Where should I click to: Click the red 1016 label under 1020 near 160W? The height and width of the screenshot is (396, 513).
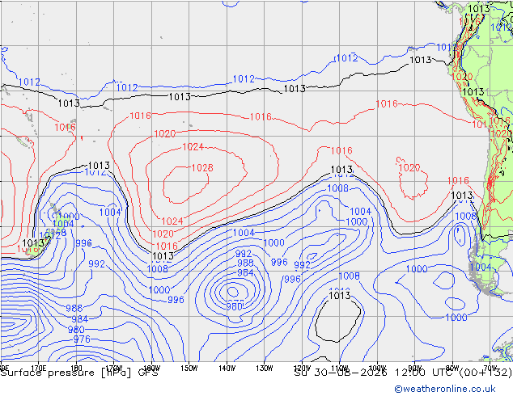167,246
